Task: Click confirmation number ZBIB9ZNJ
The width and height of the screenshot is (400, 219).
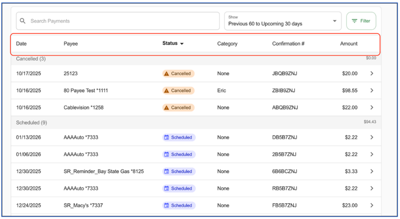Action: (x=284, y=90)
